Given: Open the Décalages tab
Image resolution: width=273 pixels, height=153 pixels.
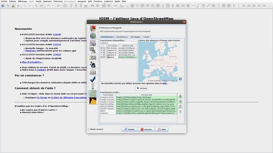Looking at the screenshot, I should (x=136, y=37).
